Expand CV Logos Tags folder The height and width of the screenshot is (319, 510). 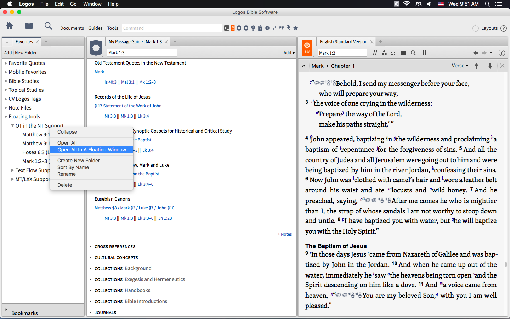(x=6, y=99)
